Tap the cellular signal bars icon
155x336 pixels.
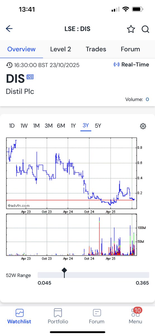(115, 10)
